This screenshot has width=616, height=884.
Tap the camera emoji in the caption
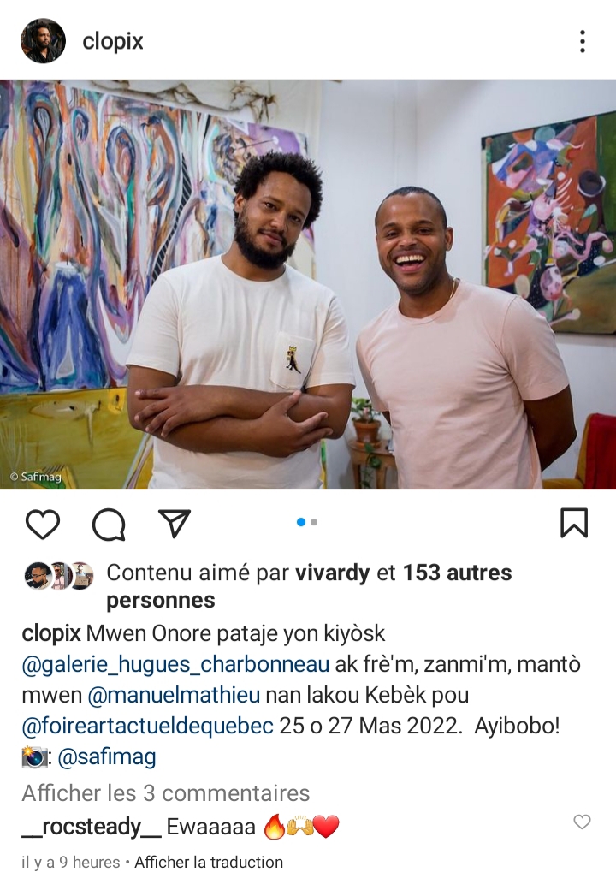coord(35,756)
